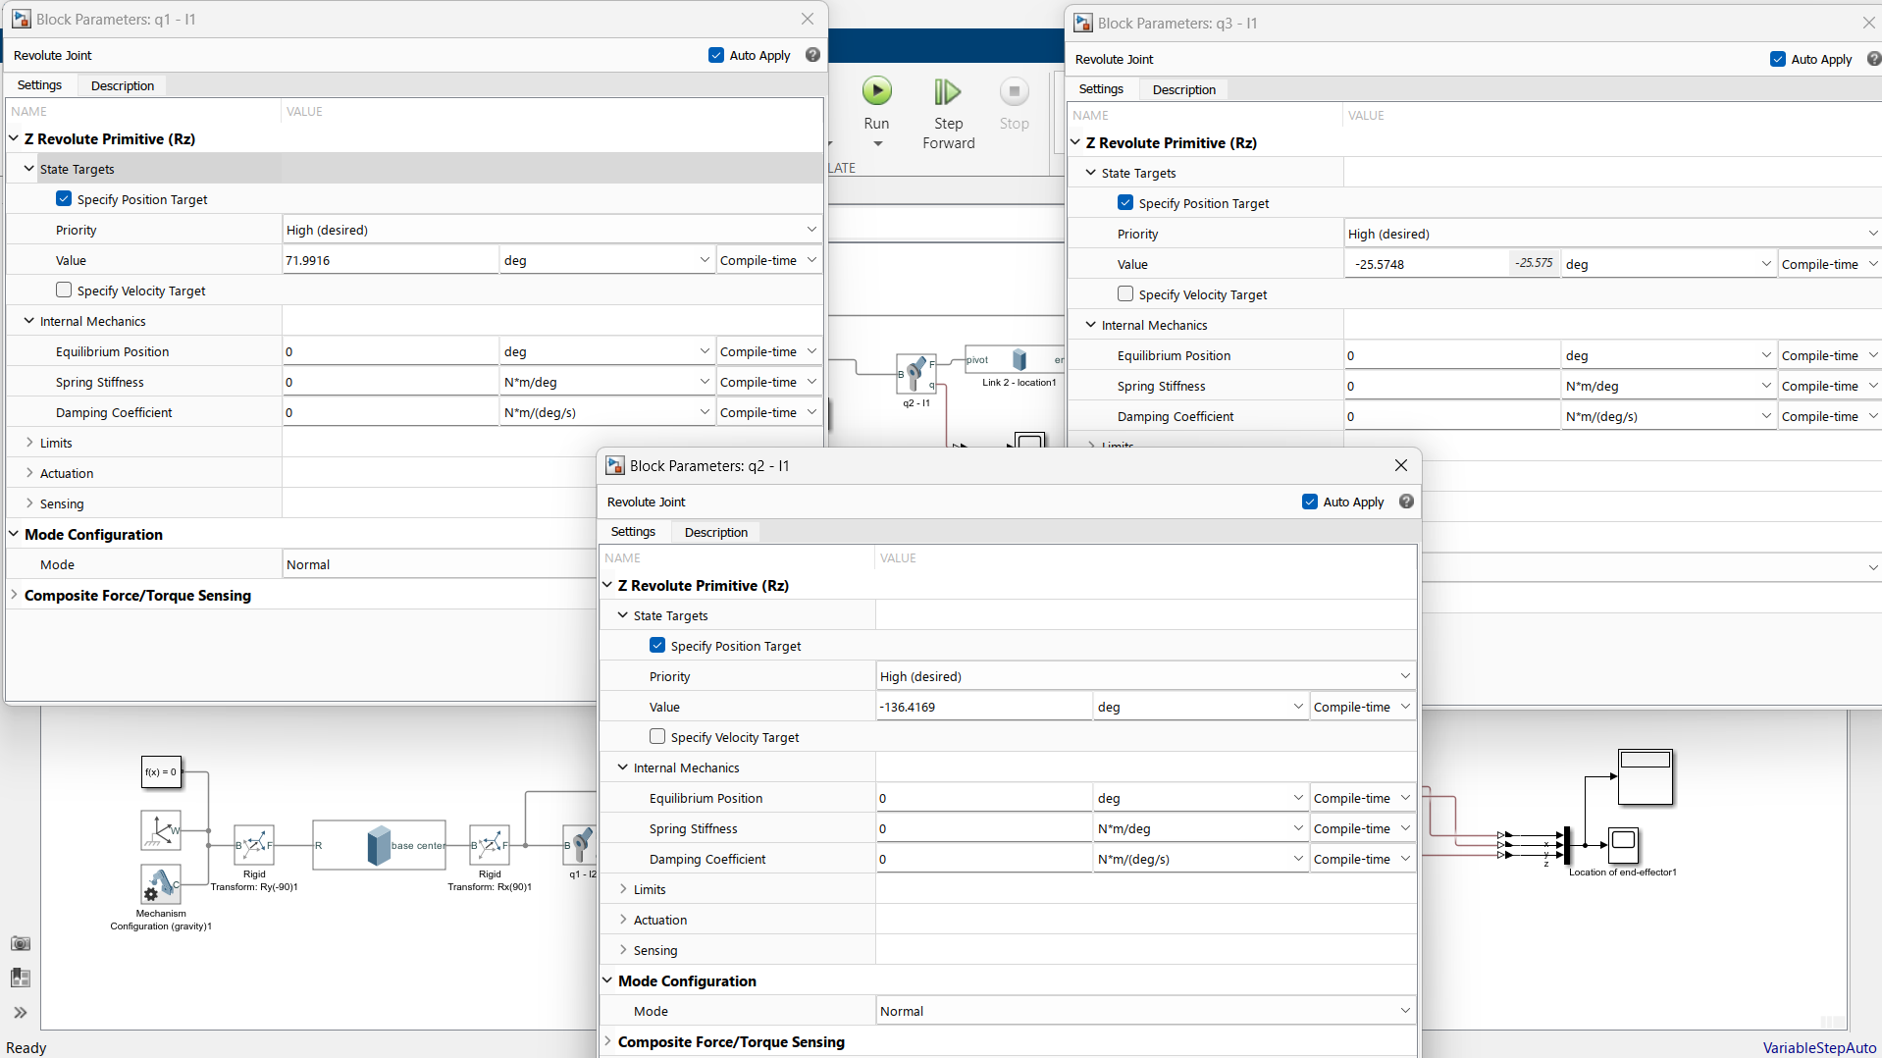
Task: Select the Mechanism Configuration (gravity)1 block
Action: tap(161, 884)
